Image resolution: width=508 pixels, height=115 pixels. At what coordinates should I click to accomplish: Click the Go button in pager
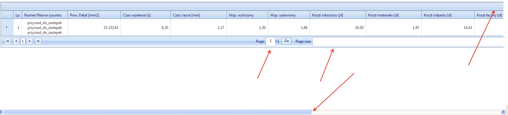(286, 41)
